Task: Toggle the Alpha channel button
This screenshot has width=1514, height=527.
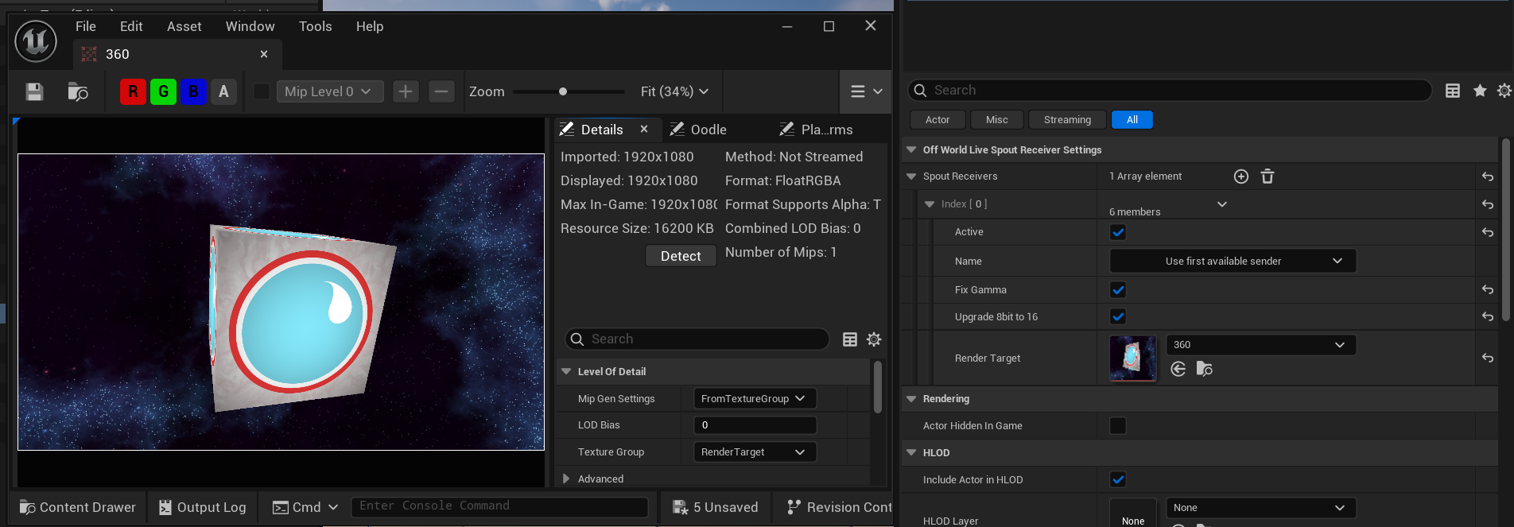Action: [223, 91]
